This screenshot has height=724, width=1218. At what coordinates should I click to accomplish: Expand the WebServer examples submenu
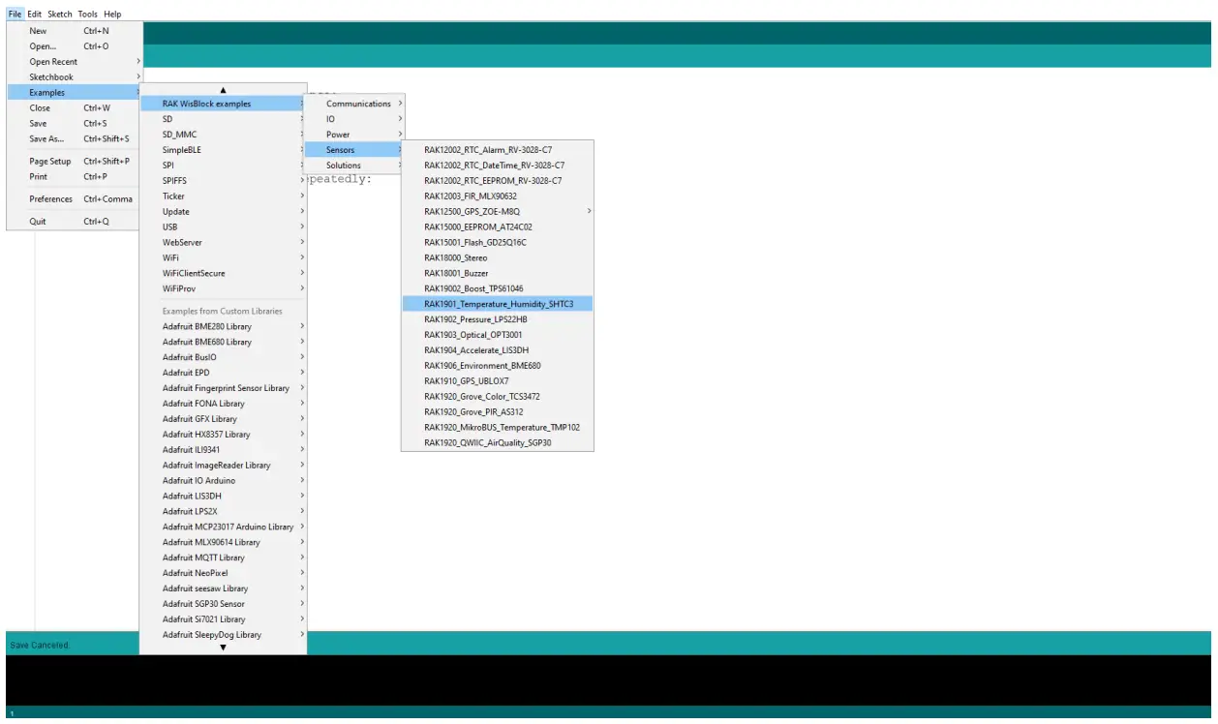click(224, 243)
